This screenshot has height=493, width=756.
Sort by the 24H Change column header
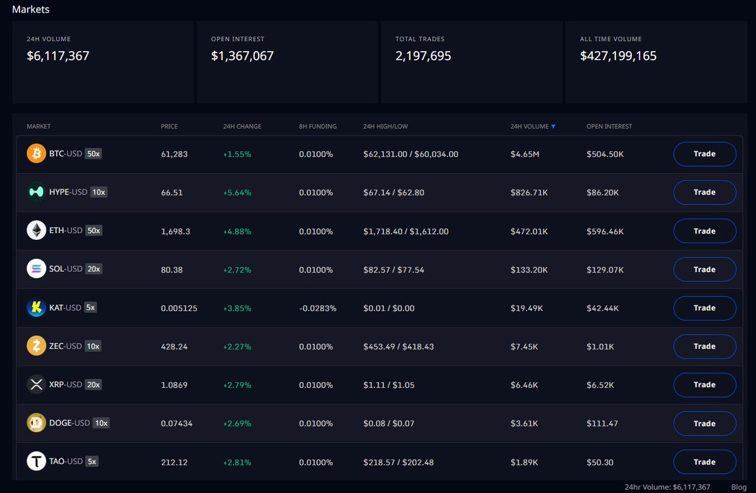point(242,127)
